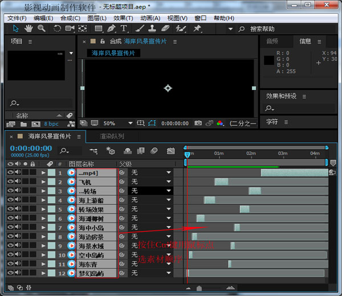Screen dimensions: 342x296
Task: Select the Clone Stamp tool
Action: (151, 28)
